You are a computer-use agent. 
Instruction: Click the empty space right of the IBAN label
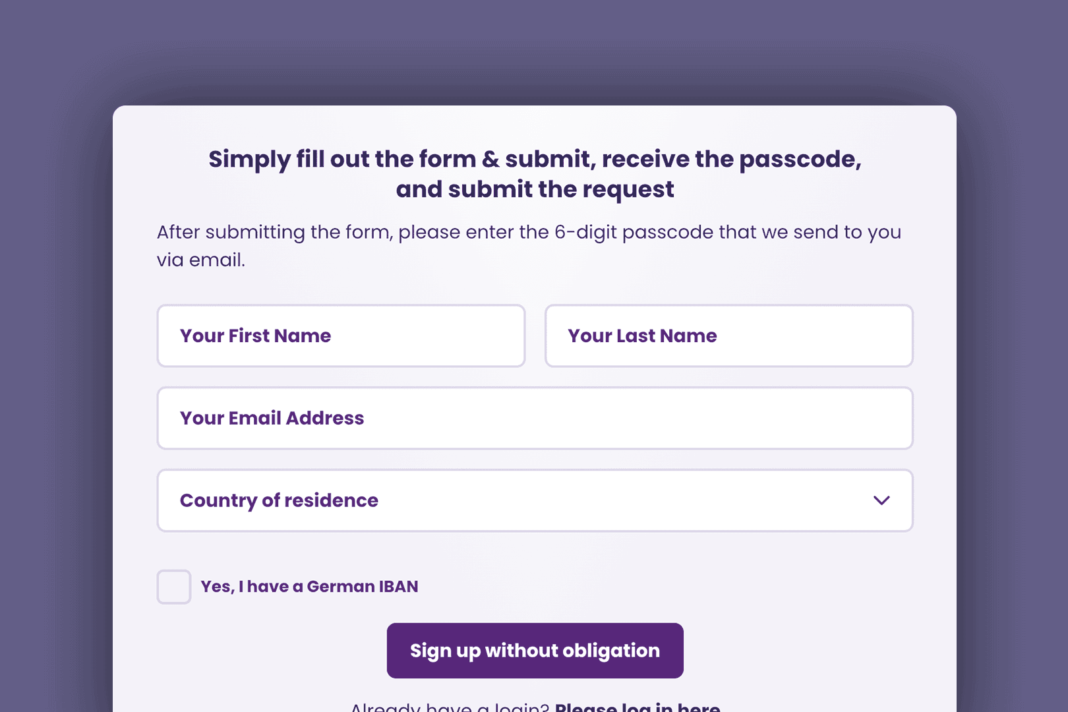click(x=659, y=587)
